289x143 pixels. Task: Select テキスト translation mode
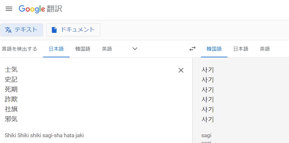pos(22,30)
